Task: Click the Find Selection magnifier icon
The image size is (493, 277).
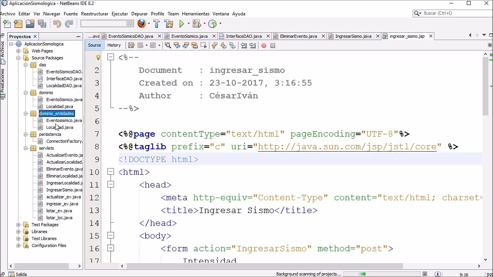Action: [168, 45]
